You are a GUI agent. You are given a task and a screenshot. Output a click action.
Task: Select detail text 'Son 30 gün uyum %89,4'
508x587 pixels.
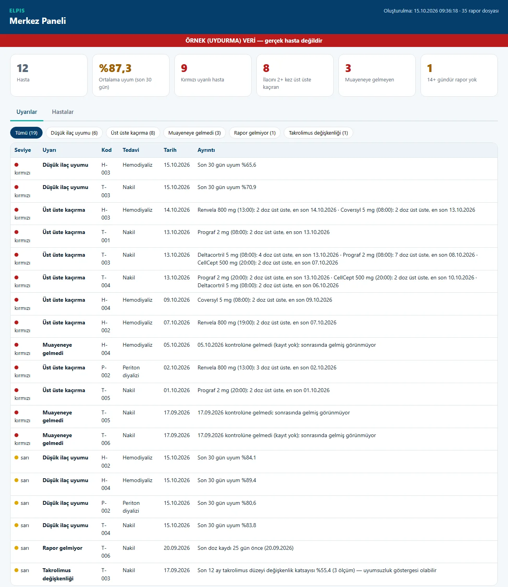click(227, 481)
